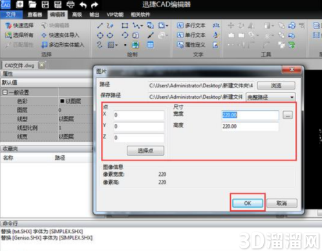Click the 线宽 value 以图层

coord(66,136)
